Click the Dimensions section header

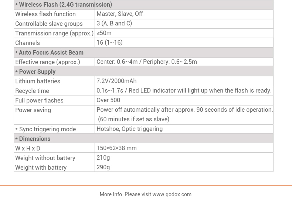coord(34,139)
